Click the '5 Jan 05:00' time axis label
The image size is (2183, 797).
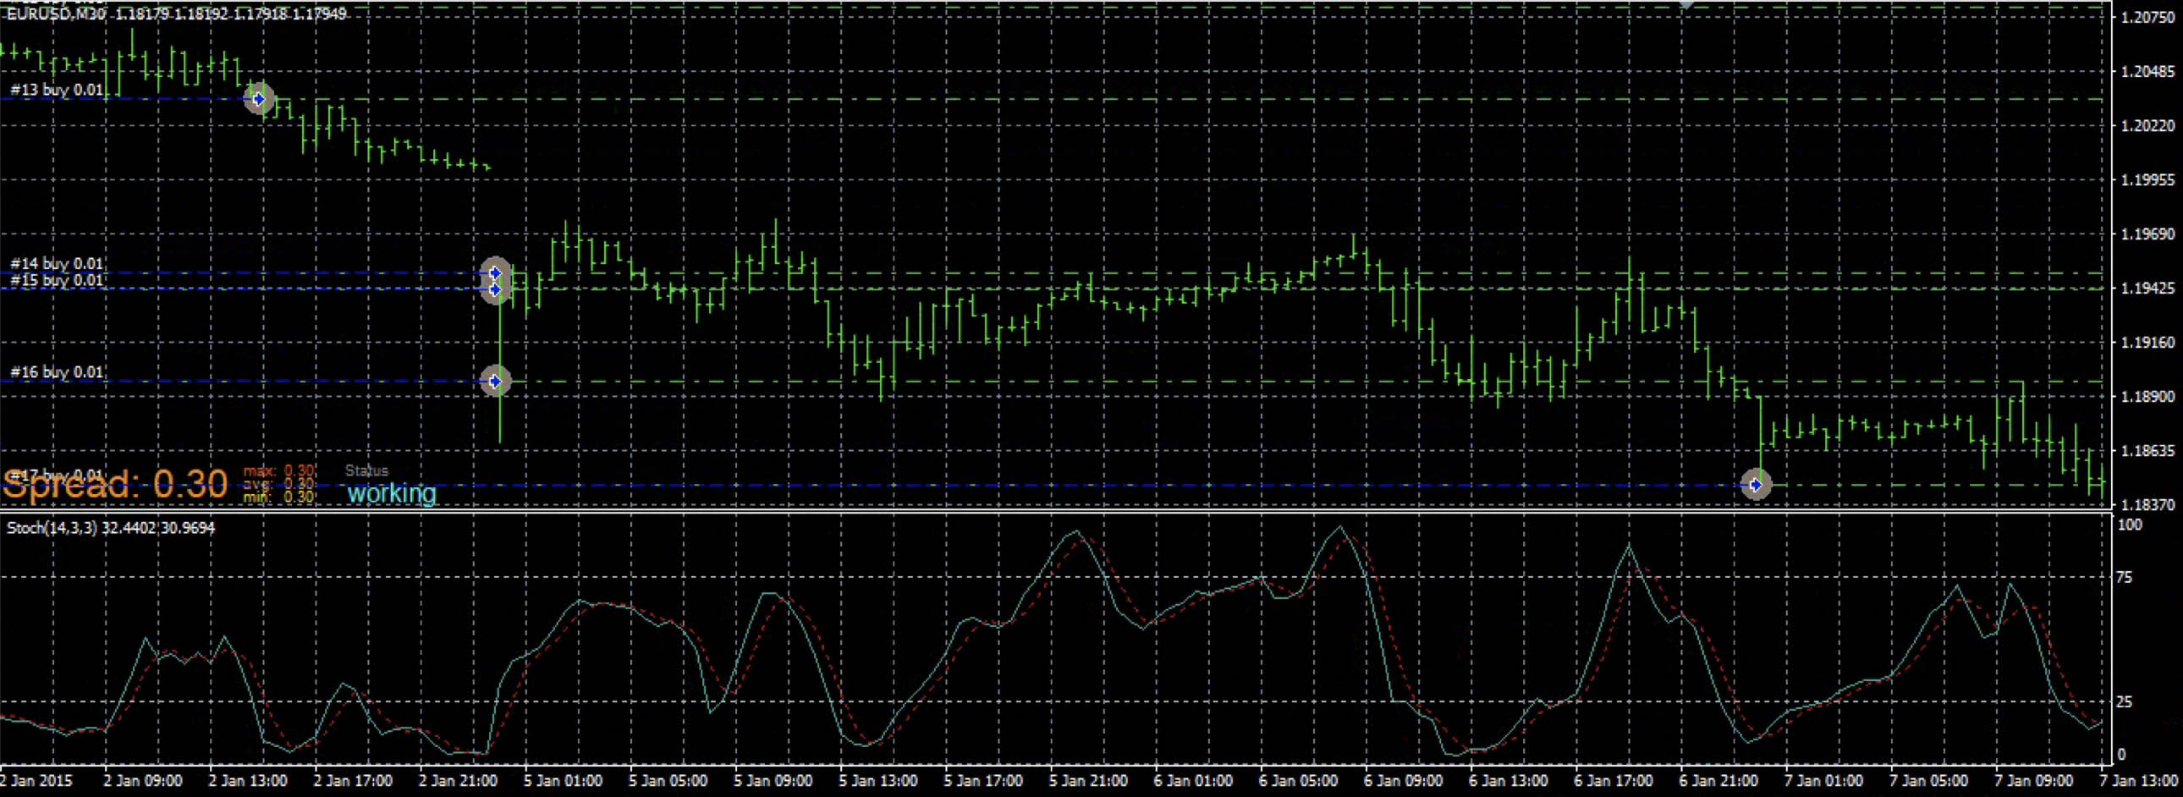click(668, 780)
